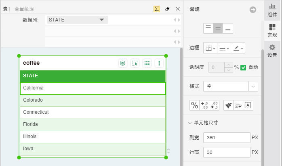This screenshot has width=282, height=166.
Task: Click the eraser clear icon
Action: [x=167, y=9]
